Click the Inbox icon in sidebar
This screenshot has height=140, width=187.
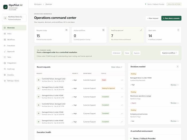pos(5,34)
